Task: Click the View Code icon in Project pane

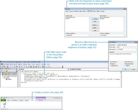Action: point(1,71)
